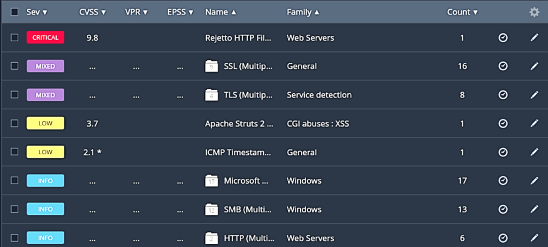
Task: Sort by the Sev column header
Action: pyautogui.click(x=36, y=12)
